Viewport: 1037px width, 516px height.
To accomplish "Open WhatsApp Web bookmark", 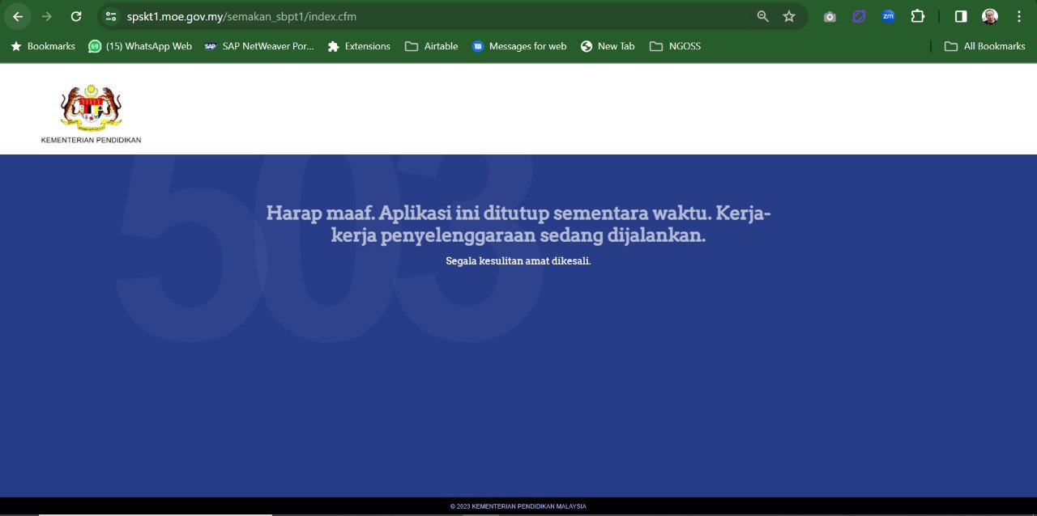I will pyautogui.click(x=140, y=46).
